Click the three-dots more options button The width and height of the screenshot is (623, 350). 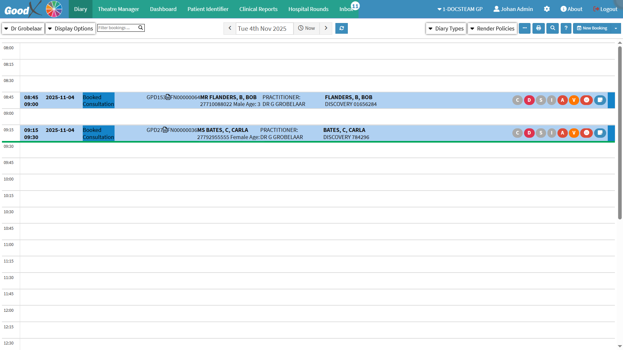(524, 28)
